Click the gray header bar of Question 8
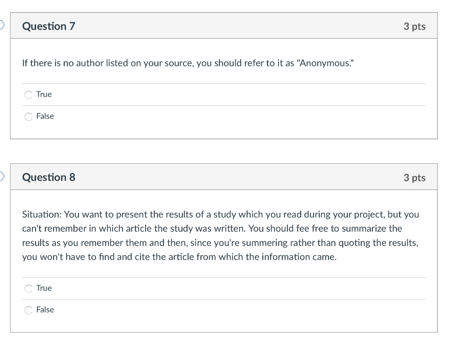The width and height of the screenshot is (473, 341). pyautogui.click(x=231, y=176)
